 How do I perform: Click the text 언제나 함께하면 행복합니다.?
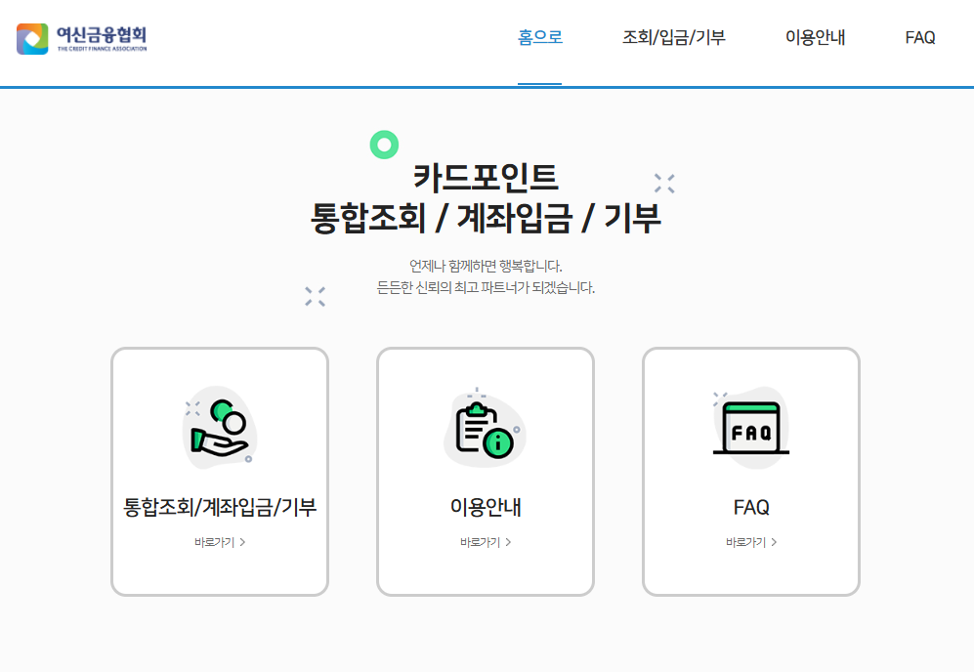[486, 266]
